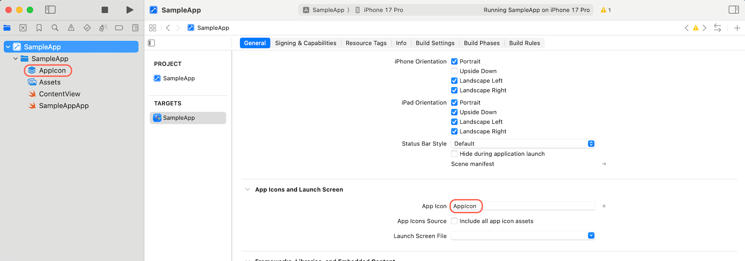Open the Source Control navigator icon
The height and width of the screenshot is (261, 745).
pos(23,28)
